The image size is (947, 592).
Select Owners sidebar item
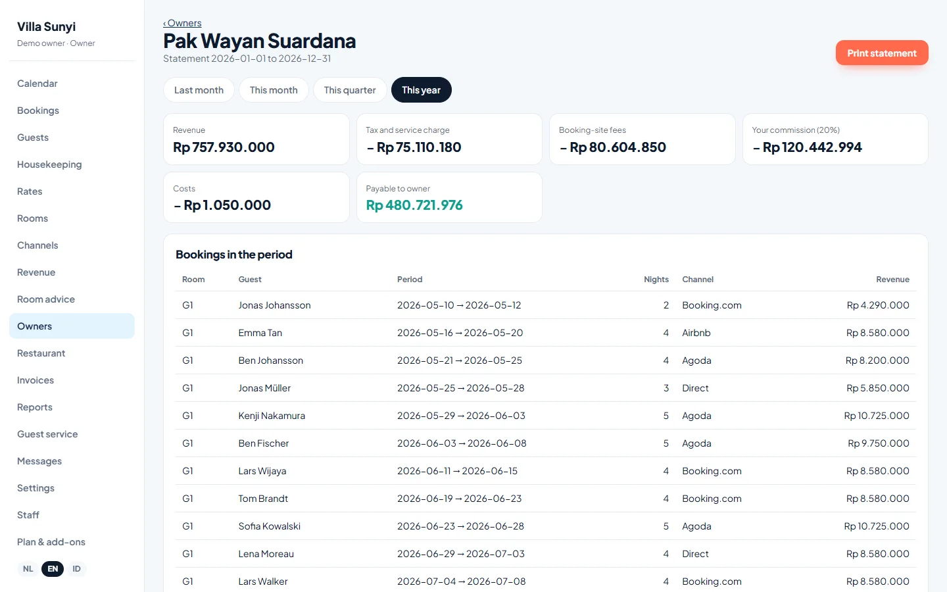(x=72, y=326)
